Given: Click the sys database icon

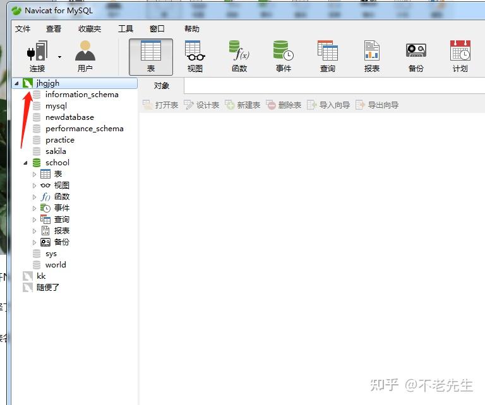Looking at the screenshot, I should click(x=37, y=254).
